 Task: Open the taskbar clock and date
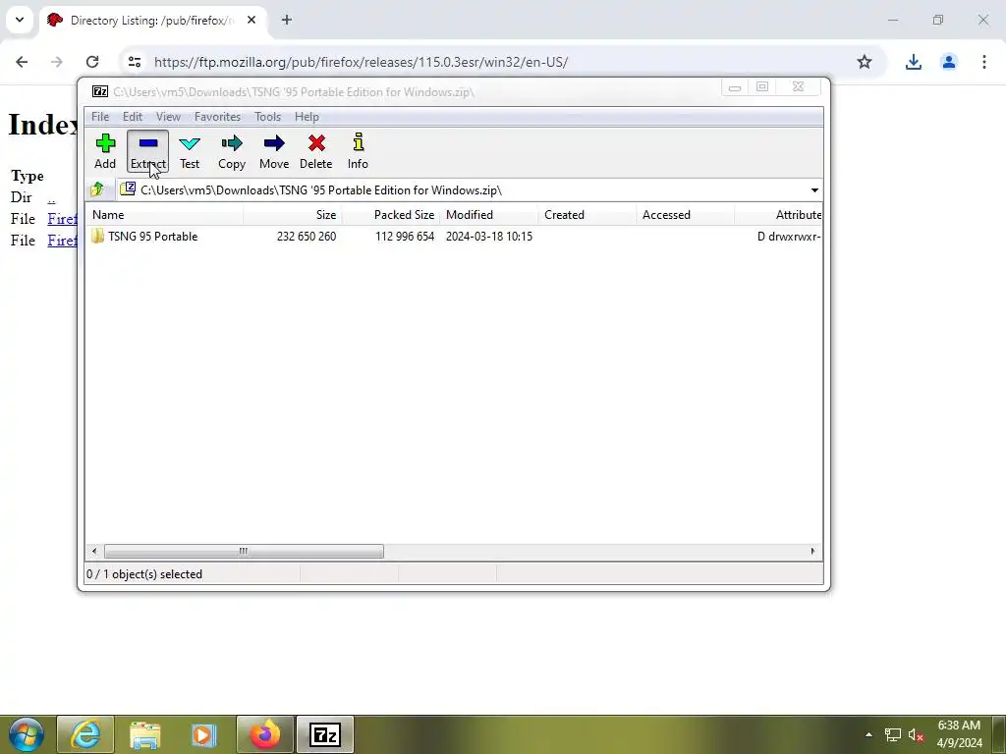pyautogui.click(x=959, y=734)
